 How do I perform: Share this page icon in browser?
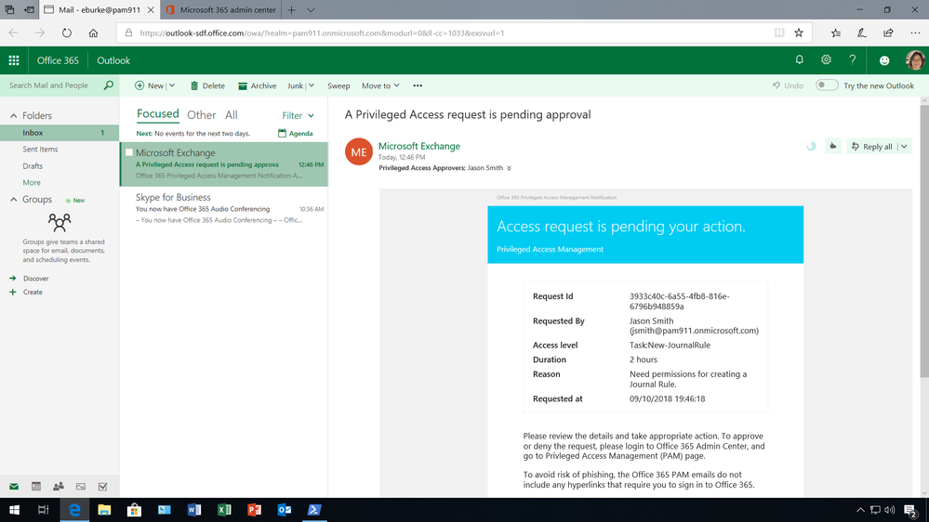(x=888, y=33)
